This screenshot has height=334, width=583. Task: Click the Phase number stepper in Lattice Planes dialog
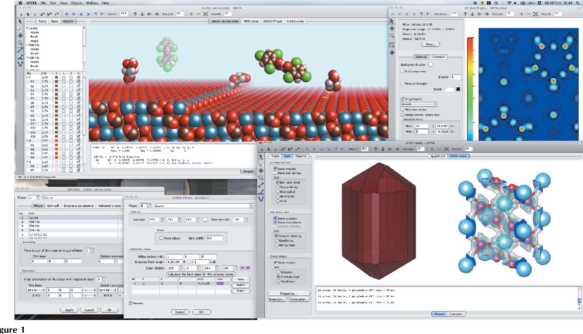[x=149, y=206]
